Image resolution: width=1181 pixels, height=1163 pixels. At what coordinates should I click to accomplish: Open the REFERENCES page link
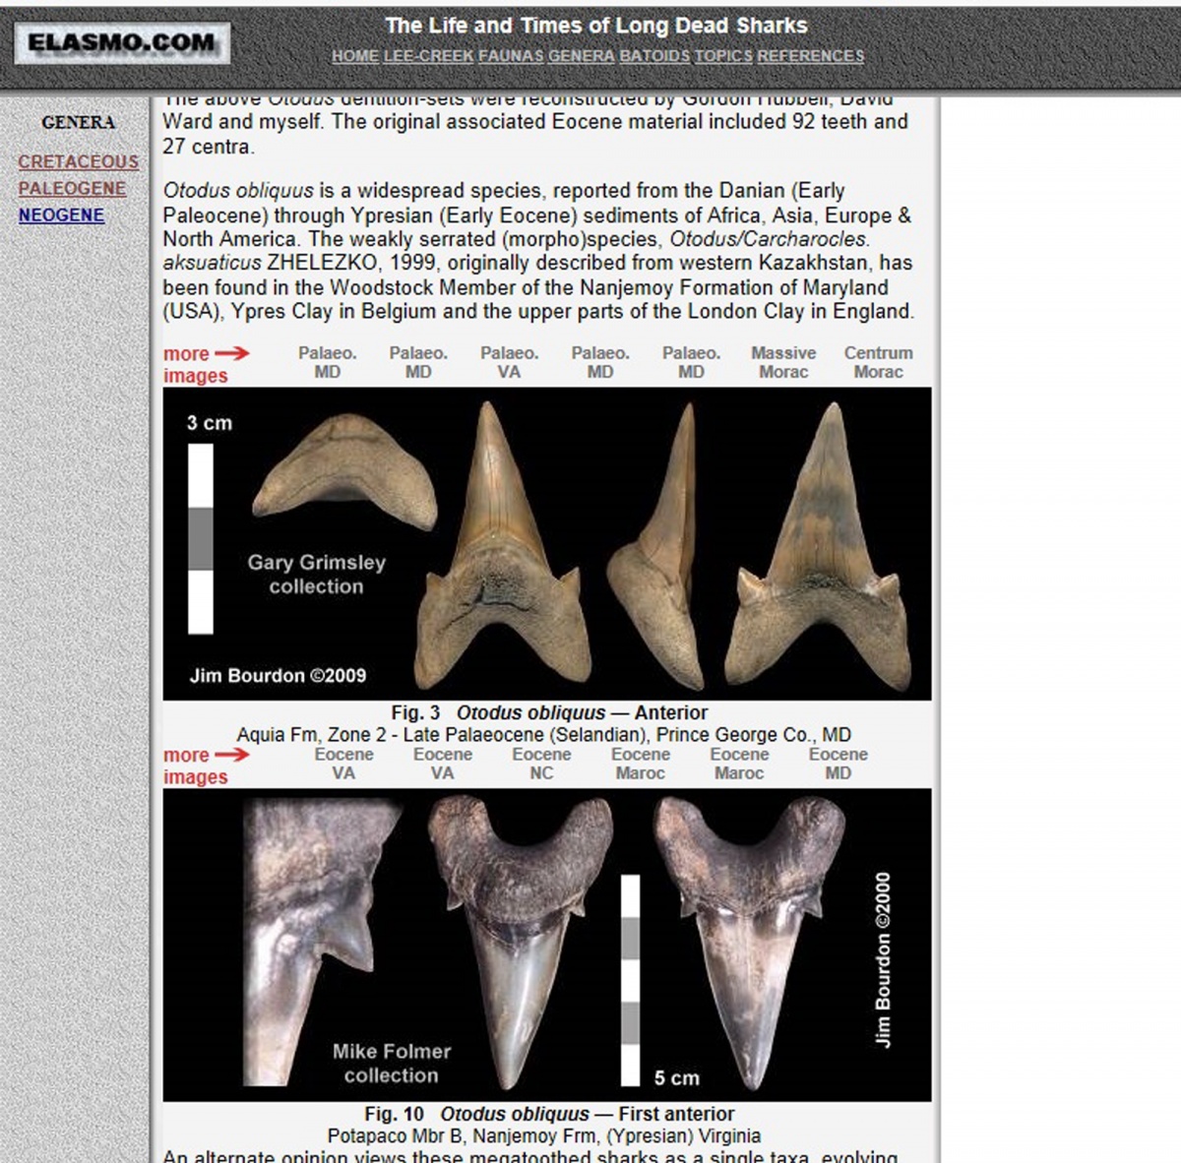coord(810,56)
